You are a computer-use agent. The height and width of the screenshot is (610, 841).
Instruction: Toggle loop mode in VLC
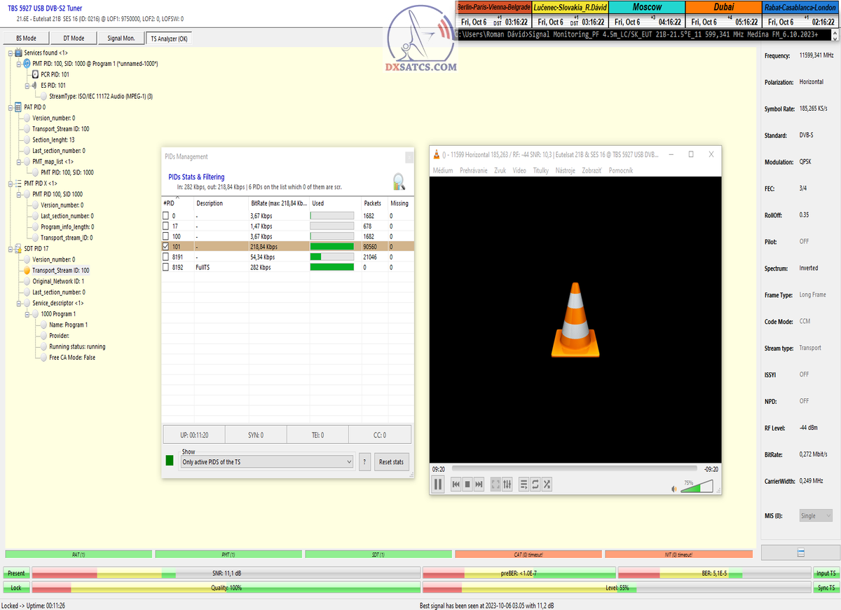(535, 484)
